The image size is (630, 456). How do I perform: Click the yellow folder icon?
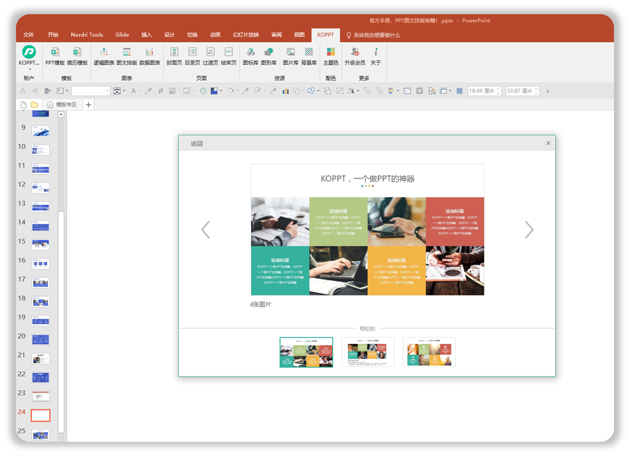34,105
